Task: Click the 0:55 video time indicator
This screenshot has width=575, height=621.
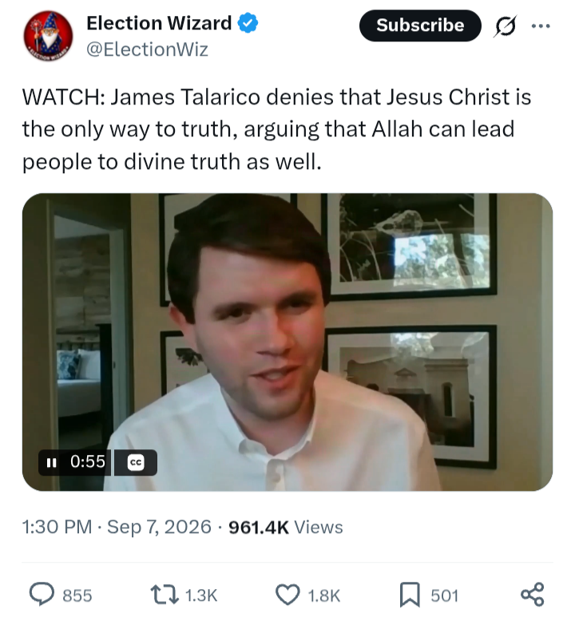Action: [88, 461]
